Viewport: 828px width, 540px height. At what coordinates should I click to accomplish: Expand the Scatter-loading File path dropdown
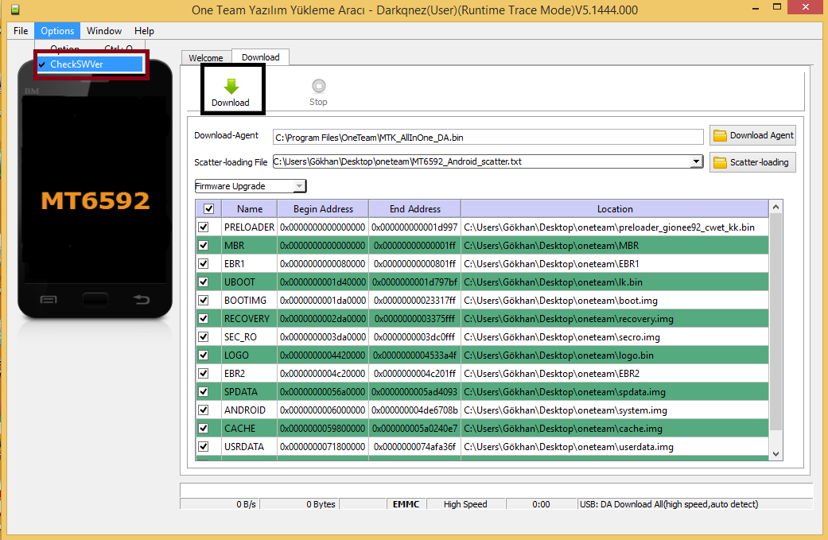tap(696, 161)
